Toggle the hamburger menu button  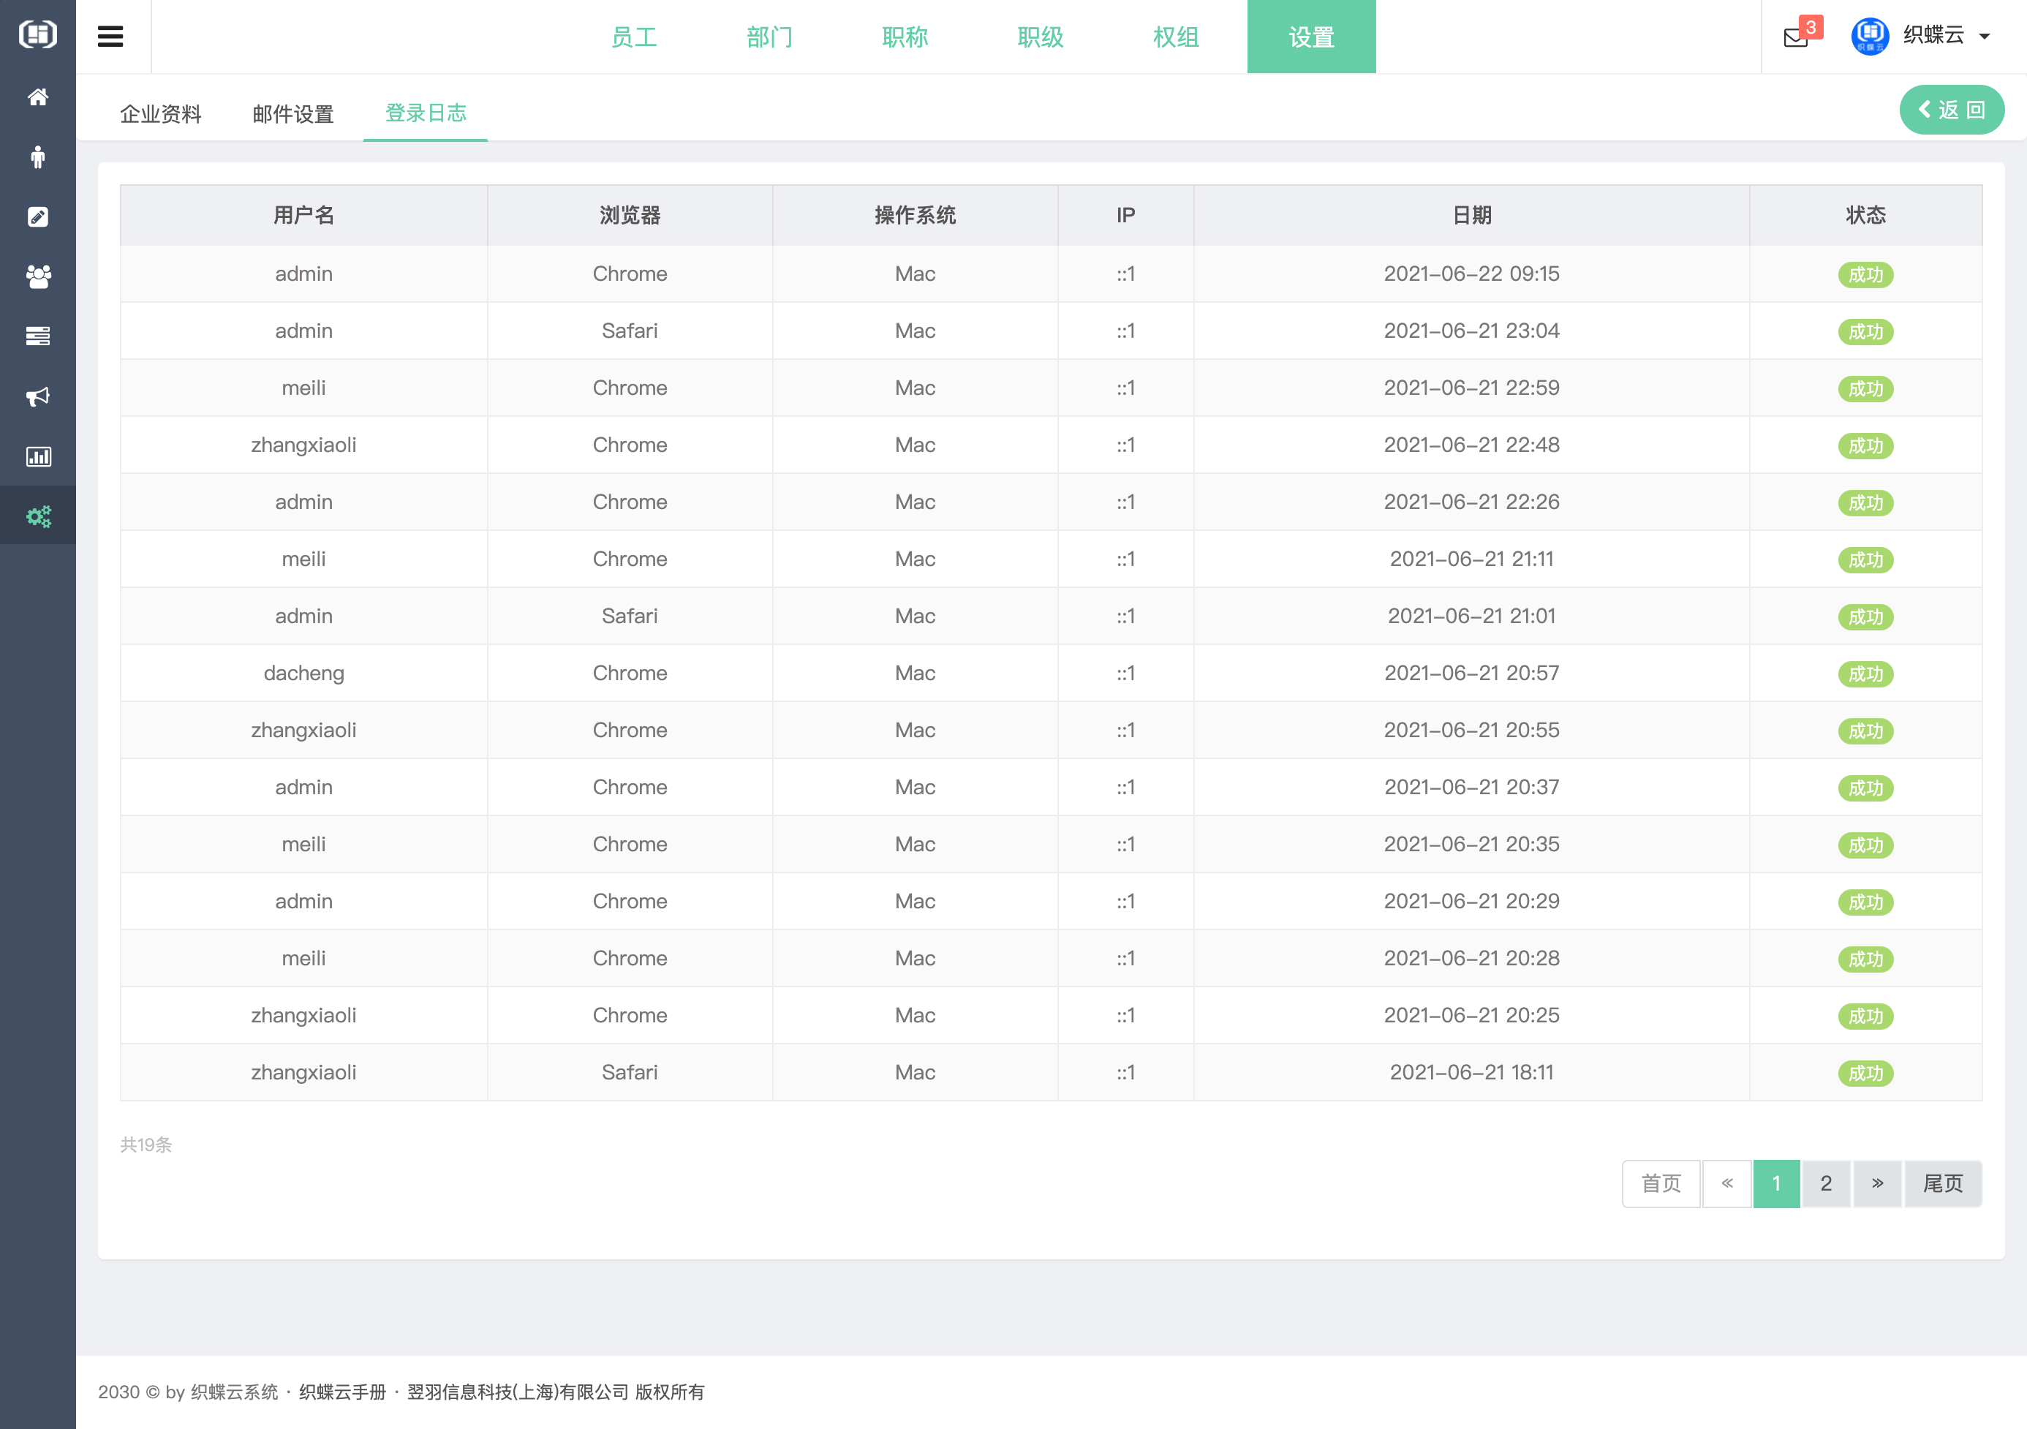click(x=110, y=37)
